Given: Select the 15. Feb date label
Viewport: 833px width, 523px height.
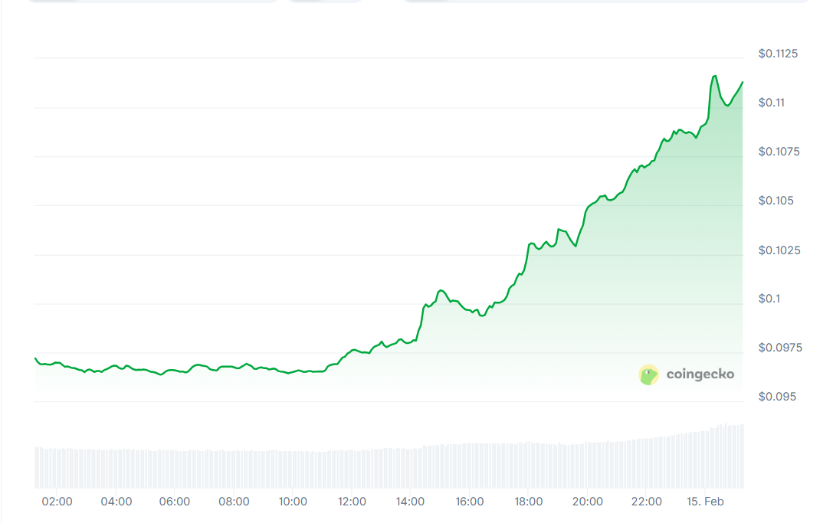Looking at the screenshot, I should pyautogui.click(x=705, y=502).
